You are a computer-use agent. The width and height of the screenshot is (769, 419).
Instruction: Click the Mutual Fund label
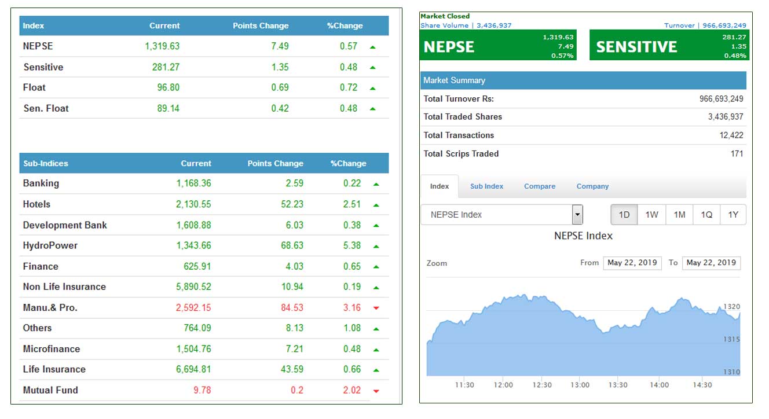(50, 390)
